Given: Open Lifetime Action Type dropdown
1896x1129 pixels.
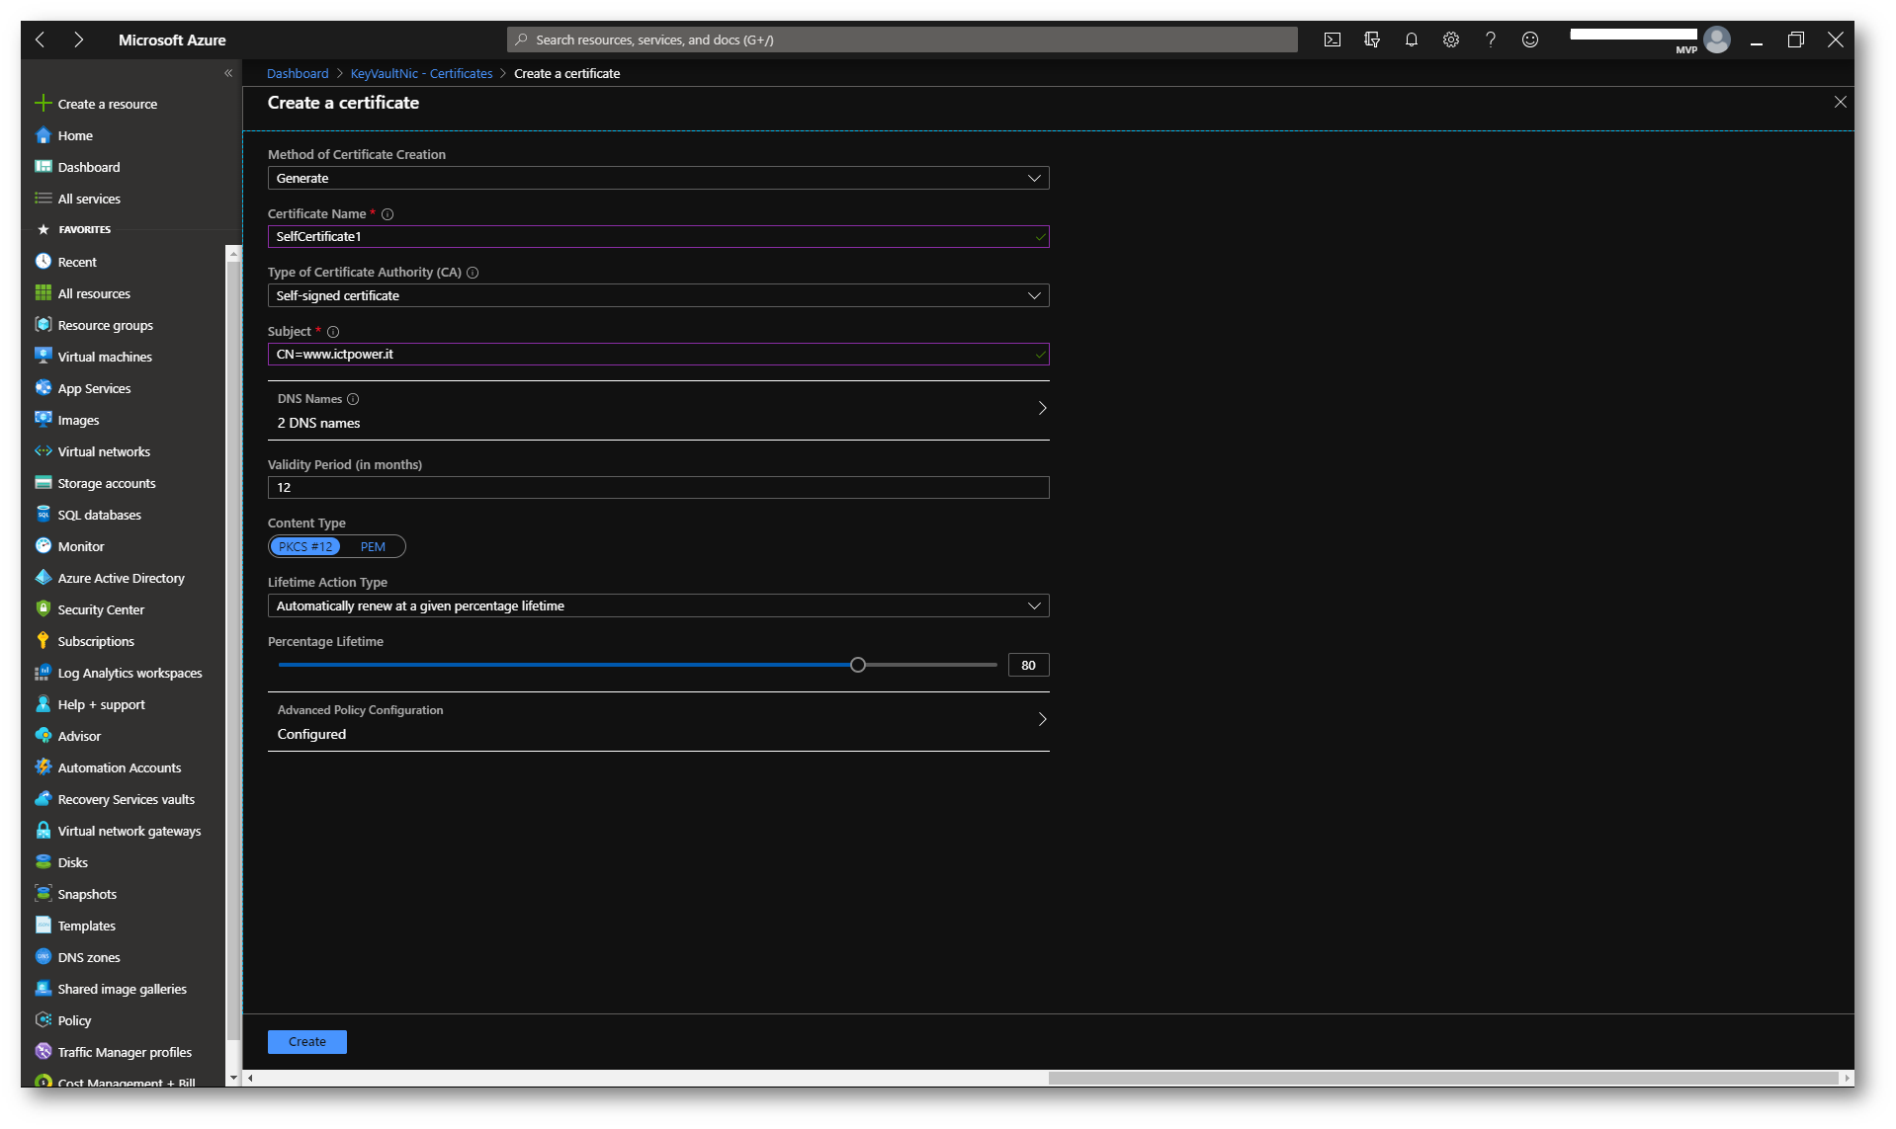Looking at the screenshot, I should 658,605.
